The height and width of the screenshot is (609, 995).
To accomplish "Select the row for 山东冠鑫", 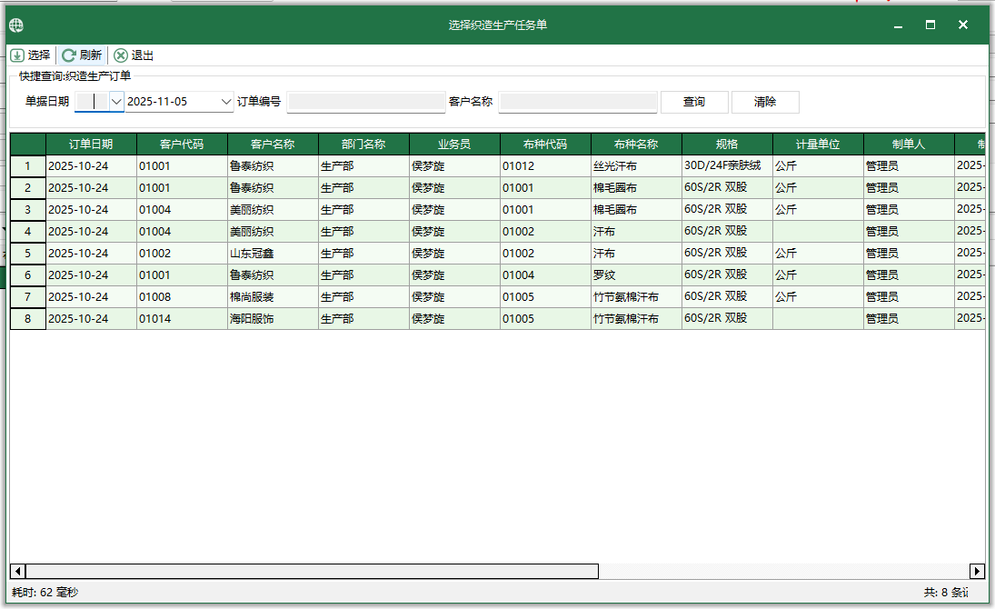I will click(273, 254).
